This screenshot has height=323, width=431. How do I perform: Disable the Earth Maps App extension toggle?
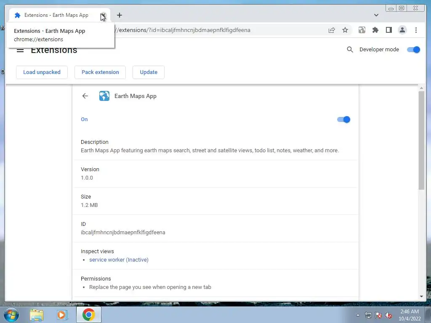[343, 119]
